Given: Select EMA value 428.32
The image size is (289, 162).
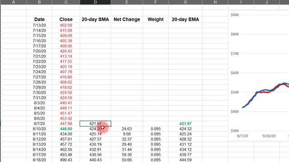Looking at the screenshot, I should (x=186, y=139).
